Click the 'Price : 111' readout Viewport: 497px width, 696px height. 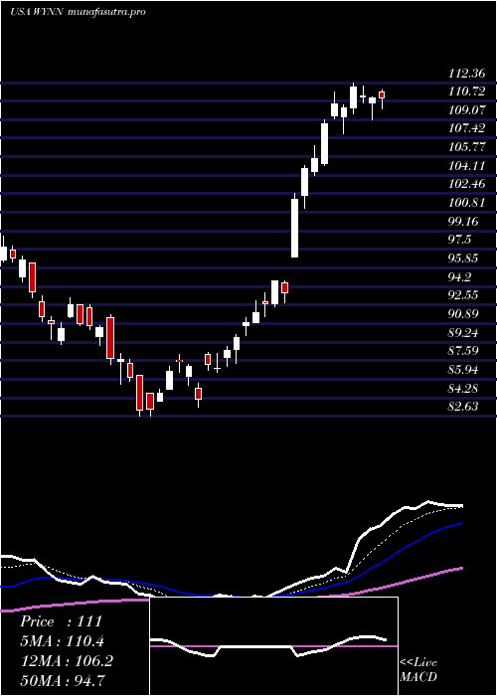click(x=62, y=621)
